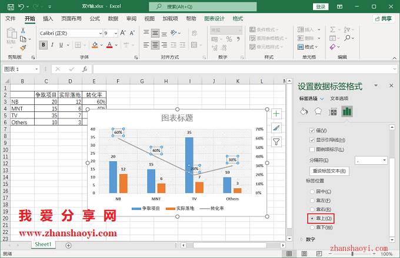Click the insert function fx icon
The height and width of the screenshot is (258, 400).
85,69
